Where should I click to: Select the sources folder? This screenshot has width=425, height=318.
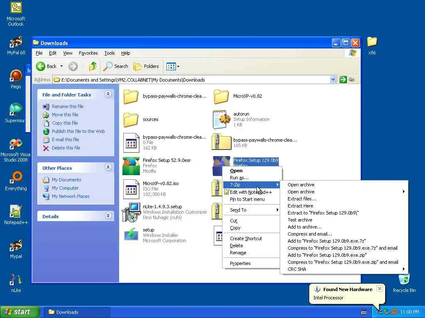[141, 119]
